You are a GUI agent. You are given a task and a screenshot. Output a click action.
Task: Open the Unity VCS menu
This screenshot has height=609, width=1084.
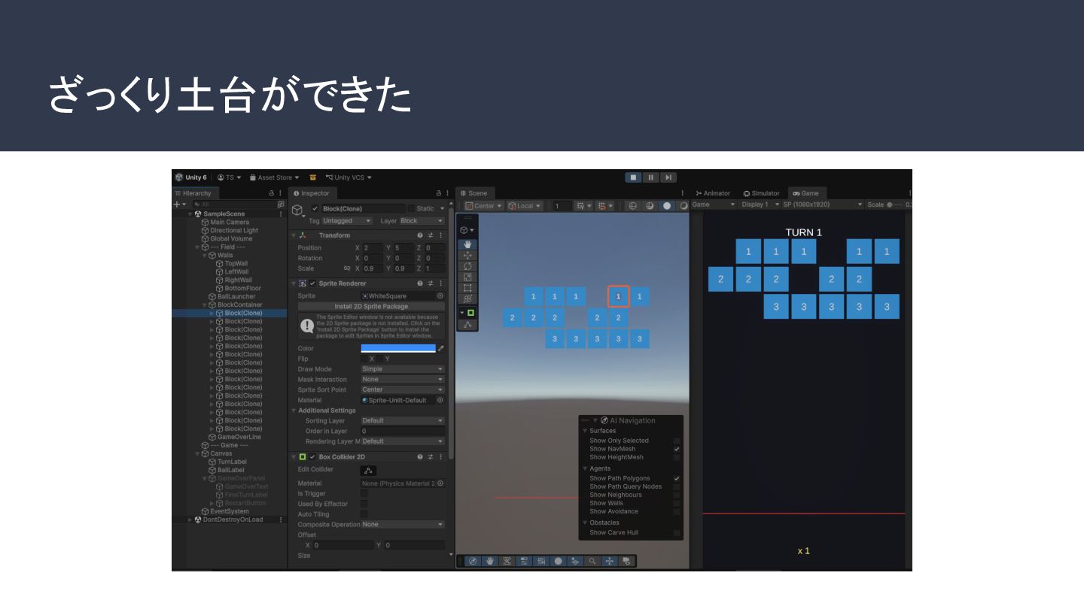[x=349, y=177]
